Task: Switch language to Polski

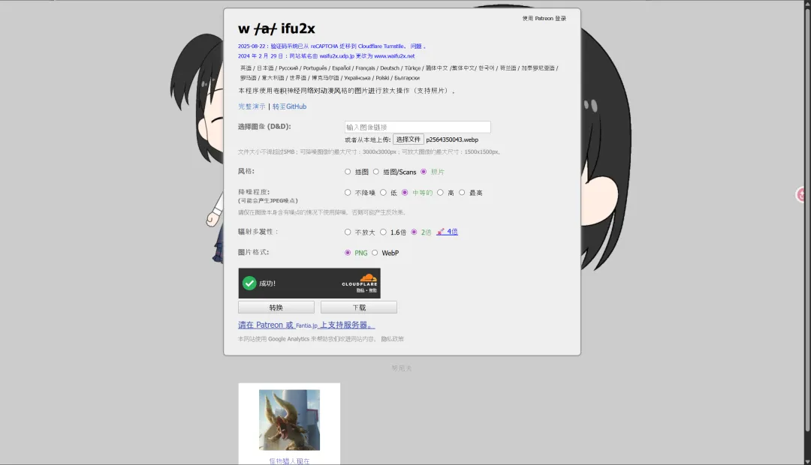Action: tap(383, 77)
